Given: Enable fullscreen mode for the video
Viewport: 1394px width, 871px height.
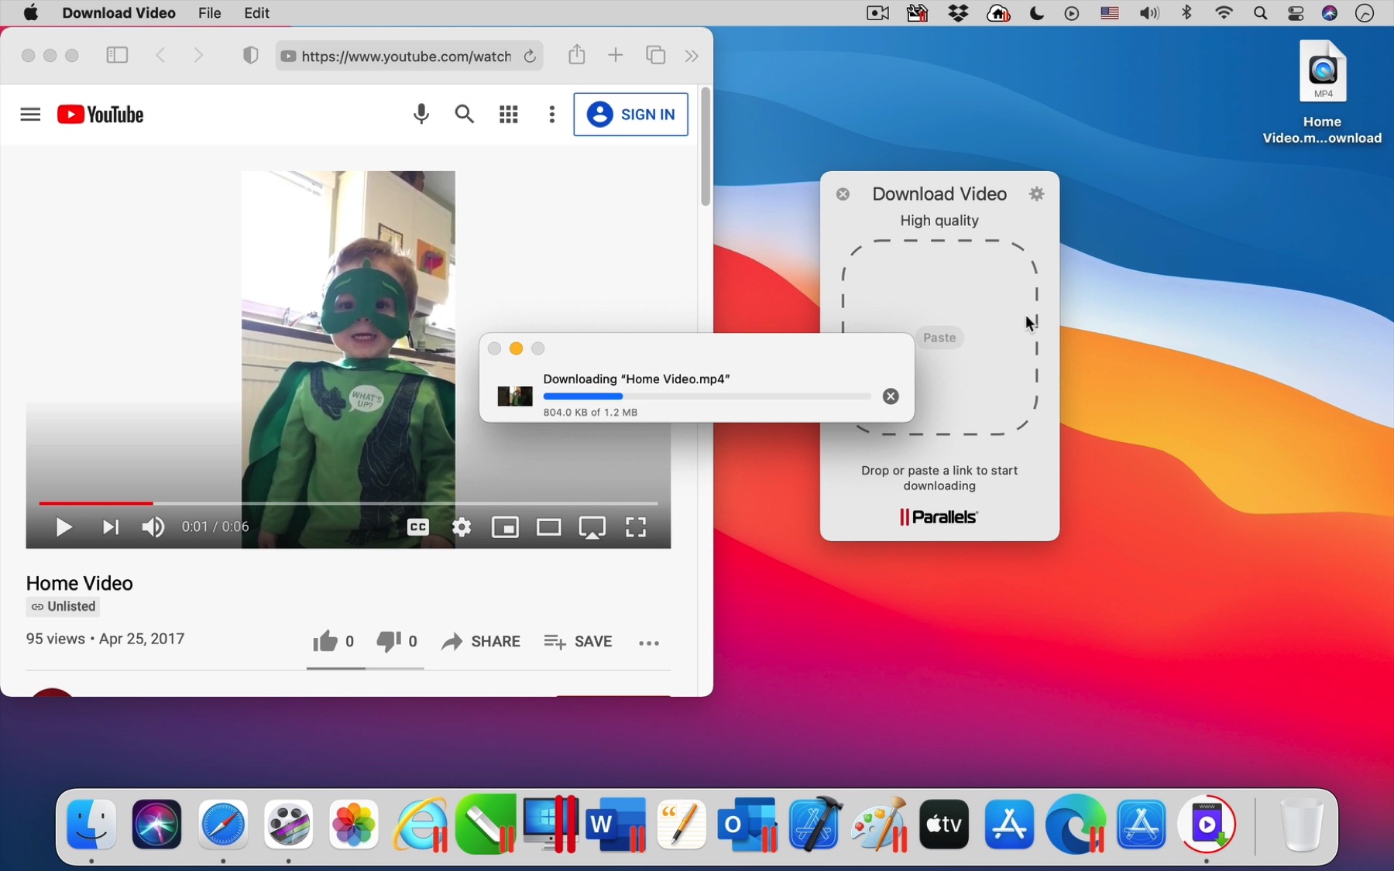Looking at the screenshot, I should pos(635,527).
